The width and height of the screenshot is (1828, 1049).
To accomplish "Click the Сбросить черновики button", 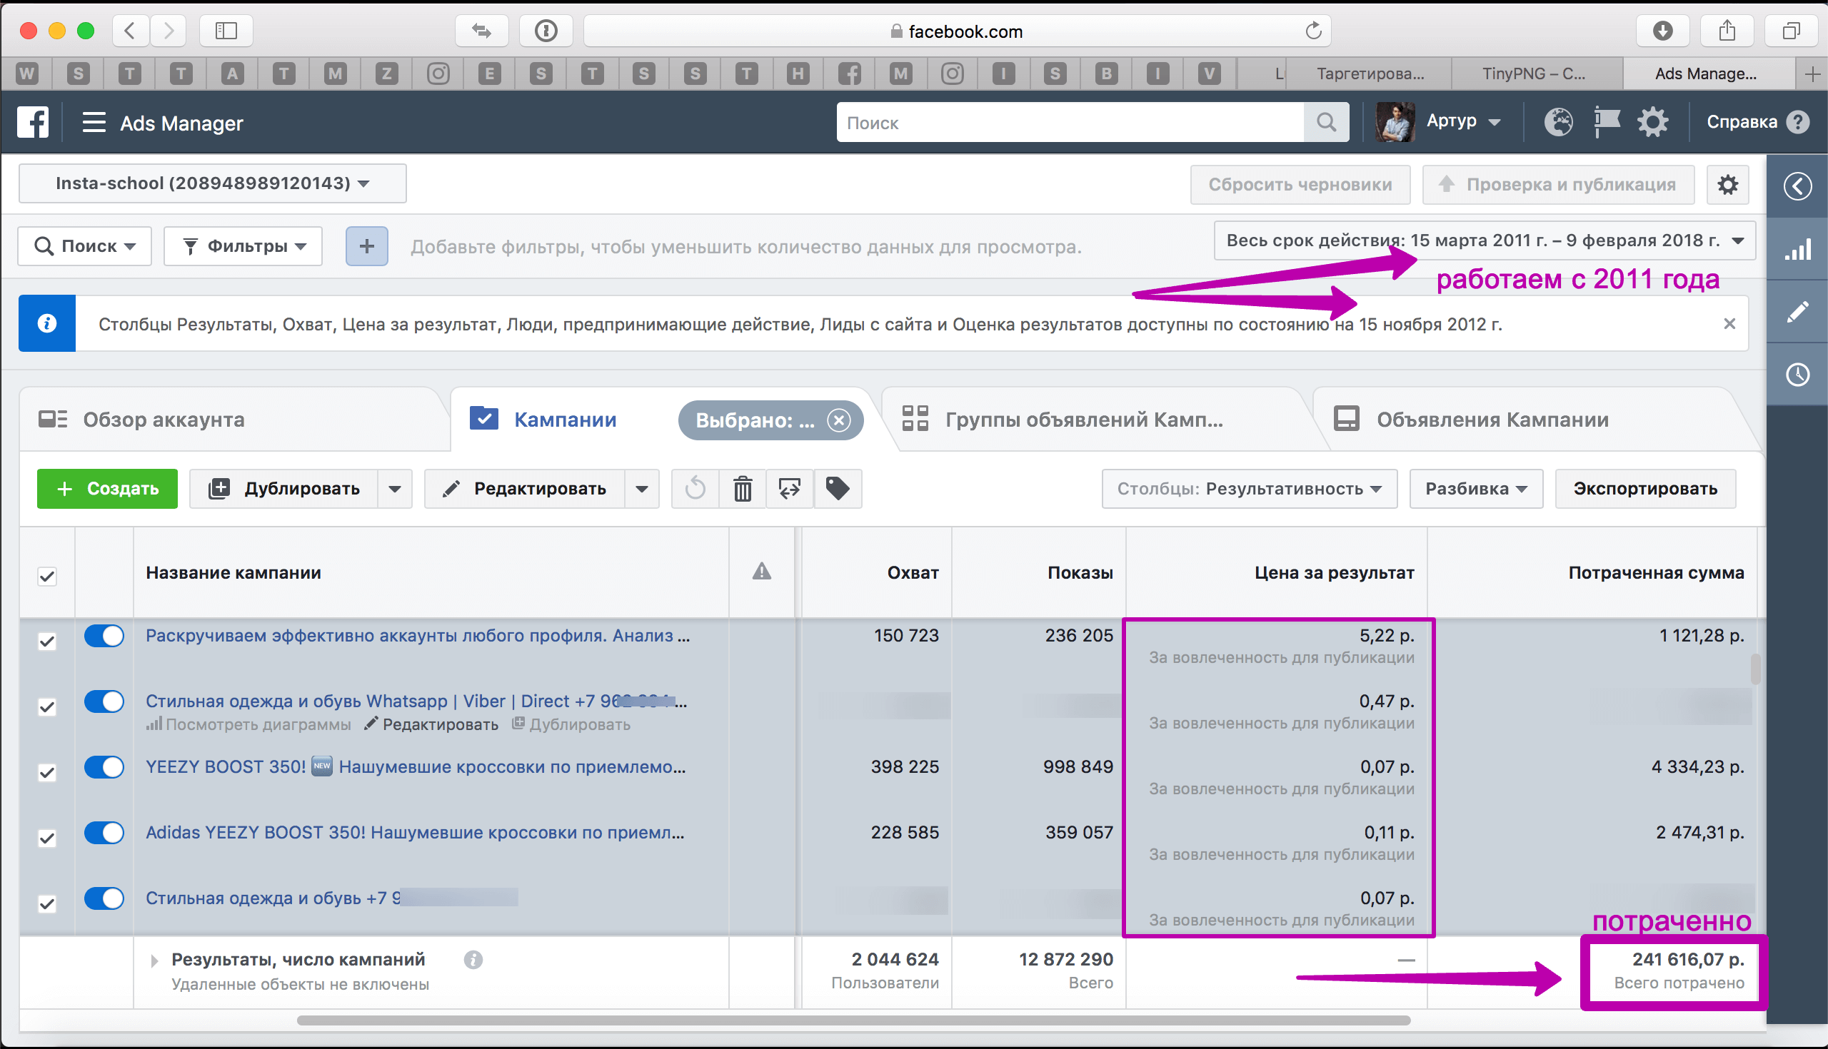I will 1300,184.
